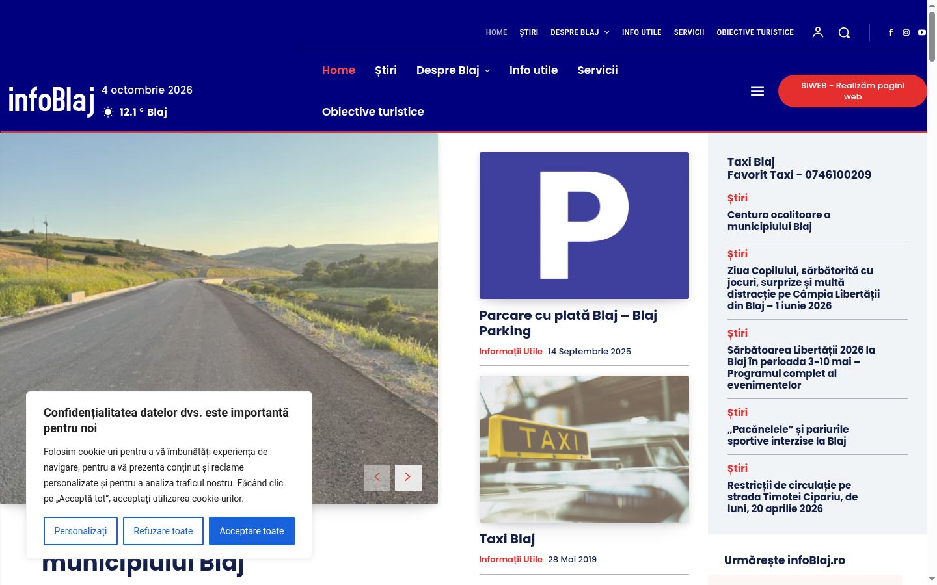Click the Personalizați cookie button
The image size is (937, 585).
click(x=81, y=531)
